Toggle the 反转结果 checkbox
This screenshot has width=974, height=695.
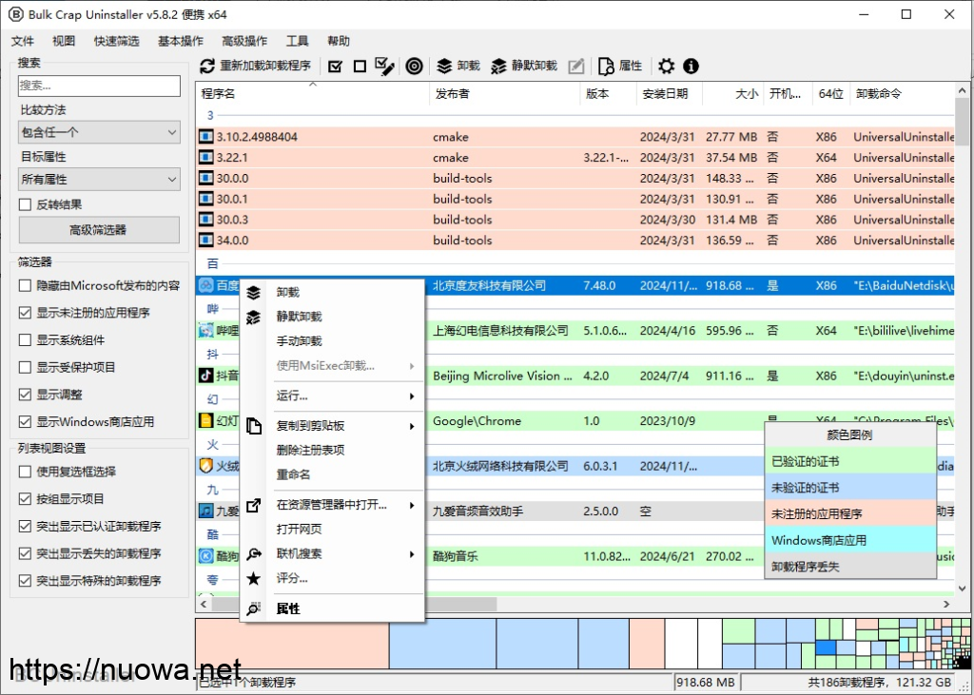tap(26, 204)
